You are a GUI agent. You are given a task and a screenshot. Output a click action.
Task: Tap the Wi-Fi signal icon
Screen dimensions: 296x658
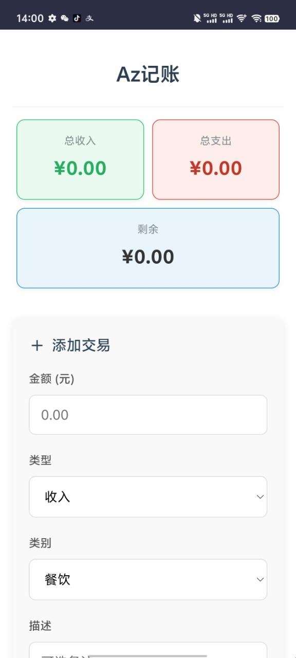pyautogui.click(x=256, y=18)
